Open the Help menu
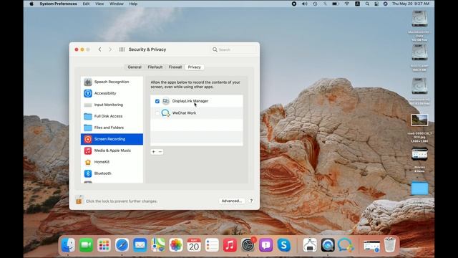The width and height of the screenshot is (458, 258). (x=133, y=4)
